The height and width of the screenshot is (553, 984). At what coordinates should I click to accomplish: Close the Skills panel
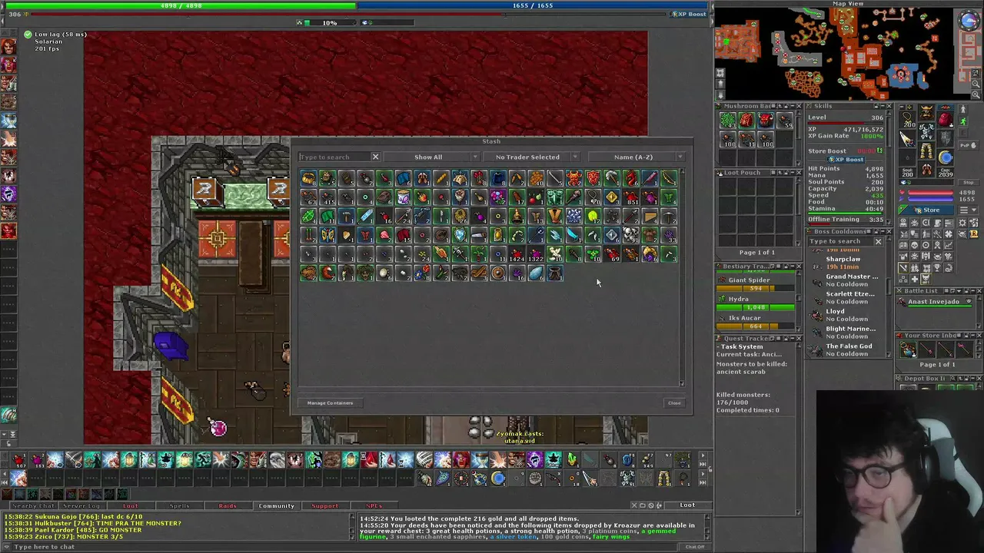click(889, 107)
